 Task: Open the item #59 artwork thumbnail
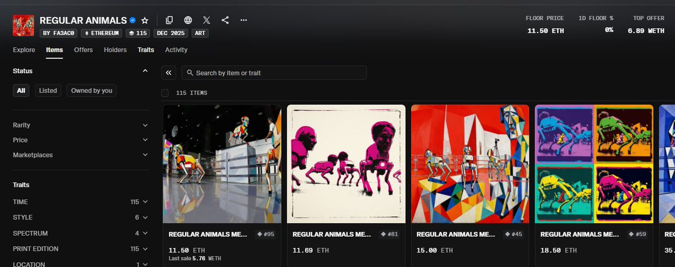click(595, 164)
